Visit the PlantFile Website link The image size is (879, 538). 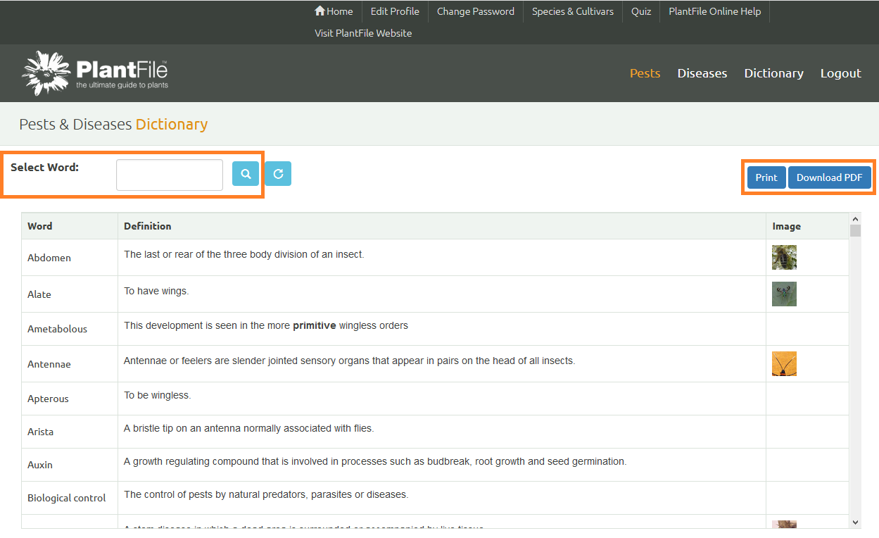[x=363, y=33]
